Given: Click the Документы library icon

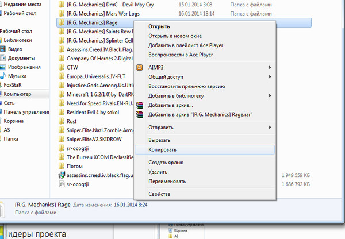Looking at the screenshot, I should point(3,58).
